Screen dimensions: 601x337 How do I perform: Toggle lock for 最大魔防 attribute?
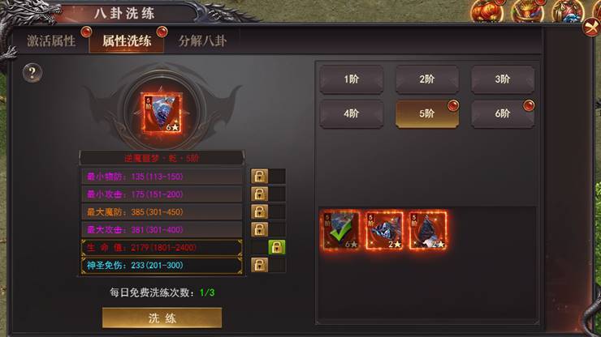click(260, 211)
